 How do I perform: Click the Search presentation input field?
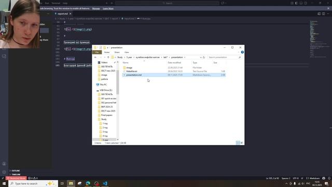point(224,57)
